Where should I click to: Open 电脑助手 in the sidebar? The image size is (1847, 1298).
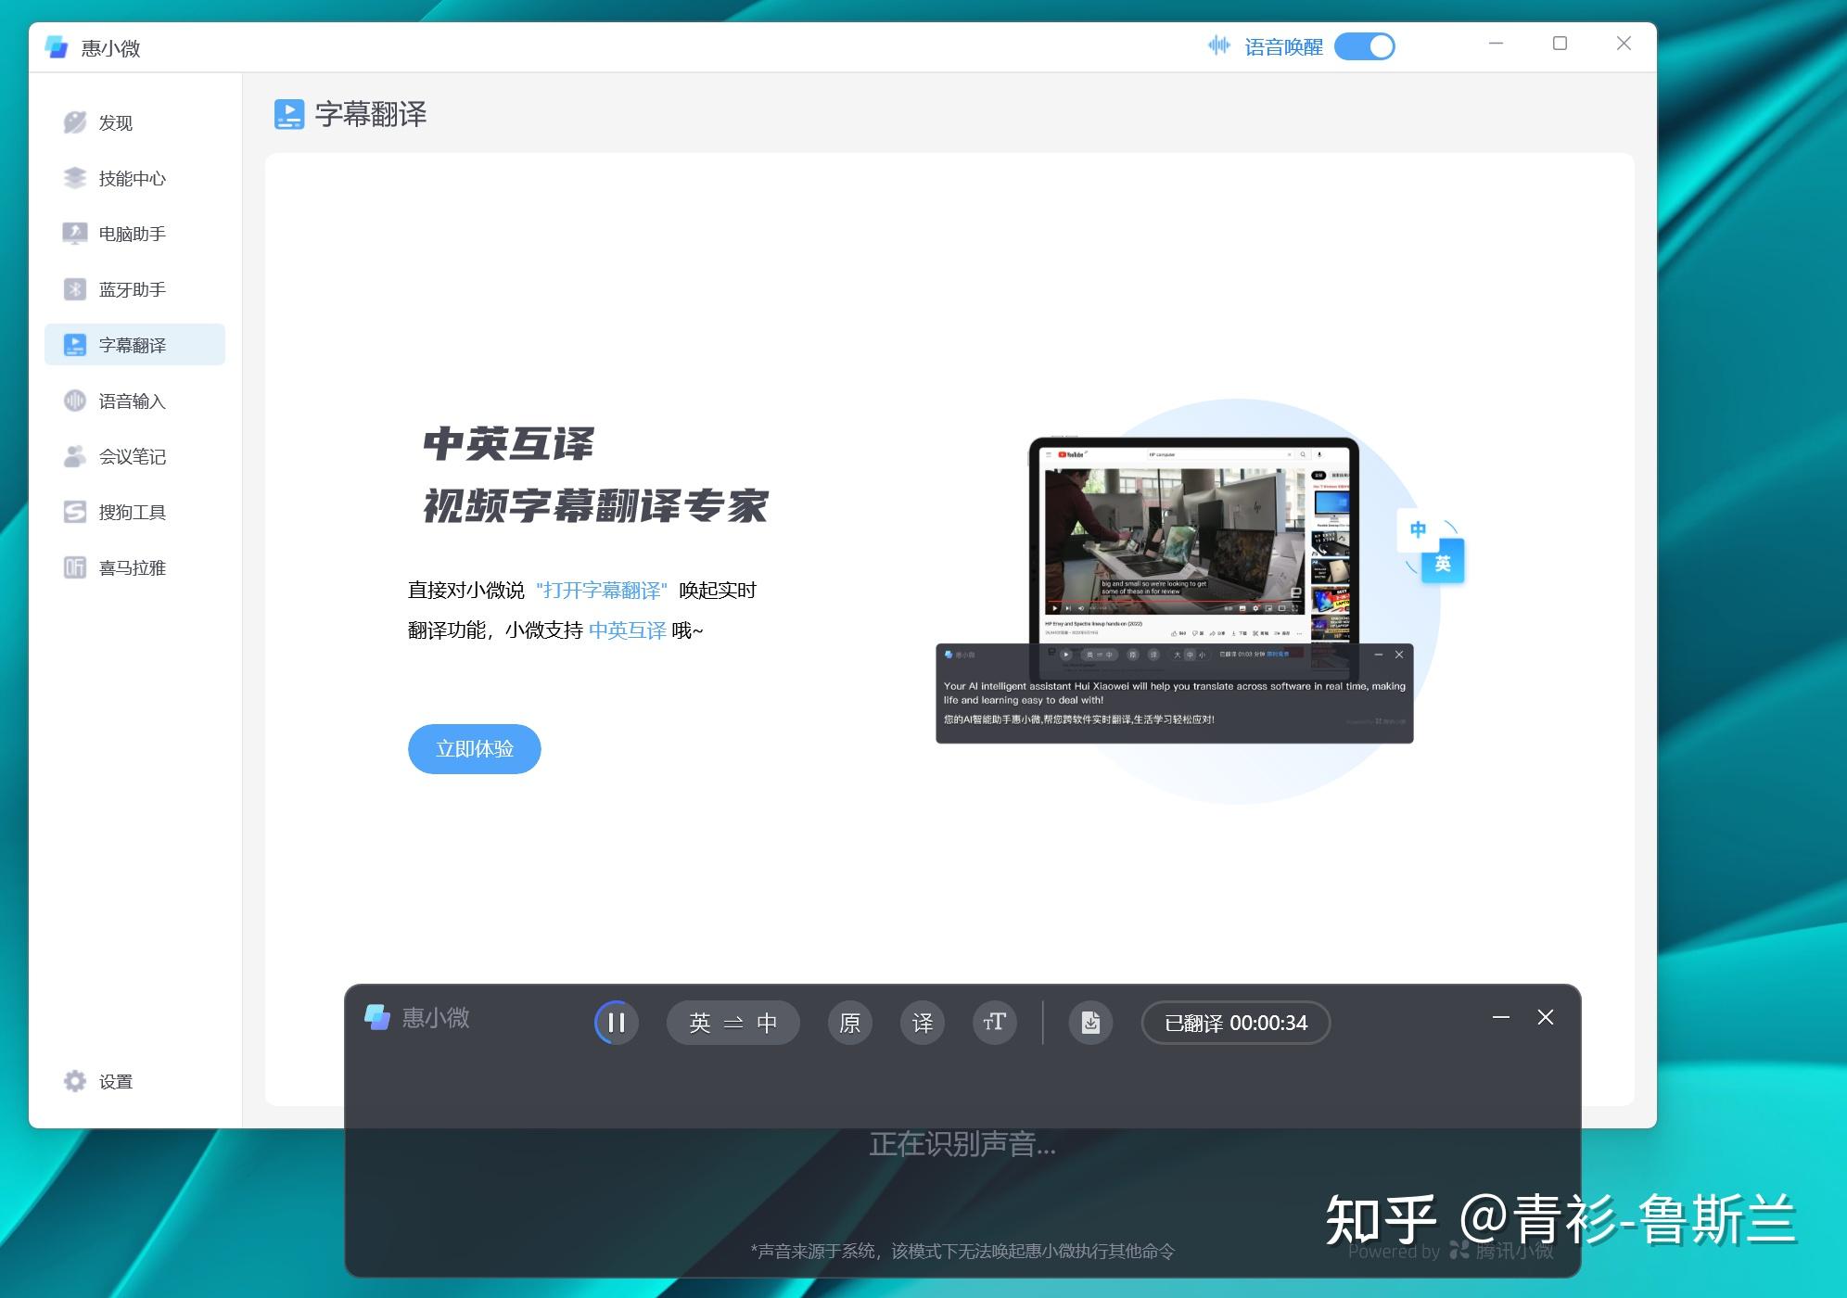pyautogui.click(x=130, y=234)
